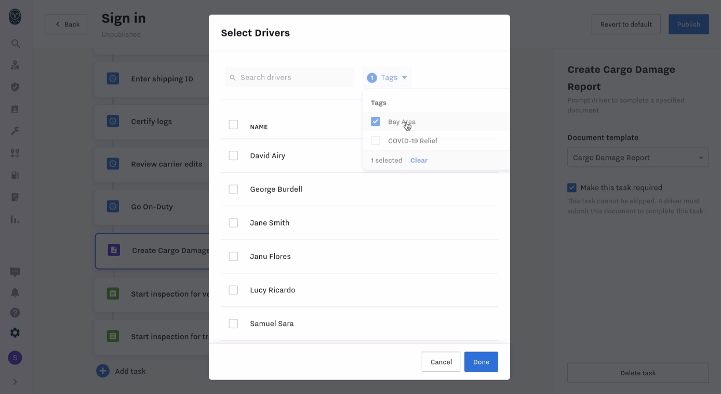Screen dimensions: 721x394
Task: Clear the selected tags
Action: coord(419,160)
